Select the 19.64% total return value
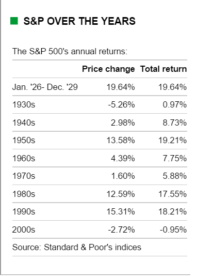Image resolution: width=197 pixels, height=276 pixels. (172, 87)
